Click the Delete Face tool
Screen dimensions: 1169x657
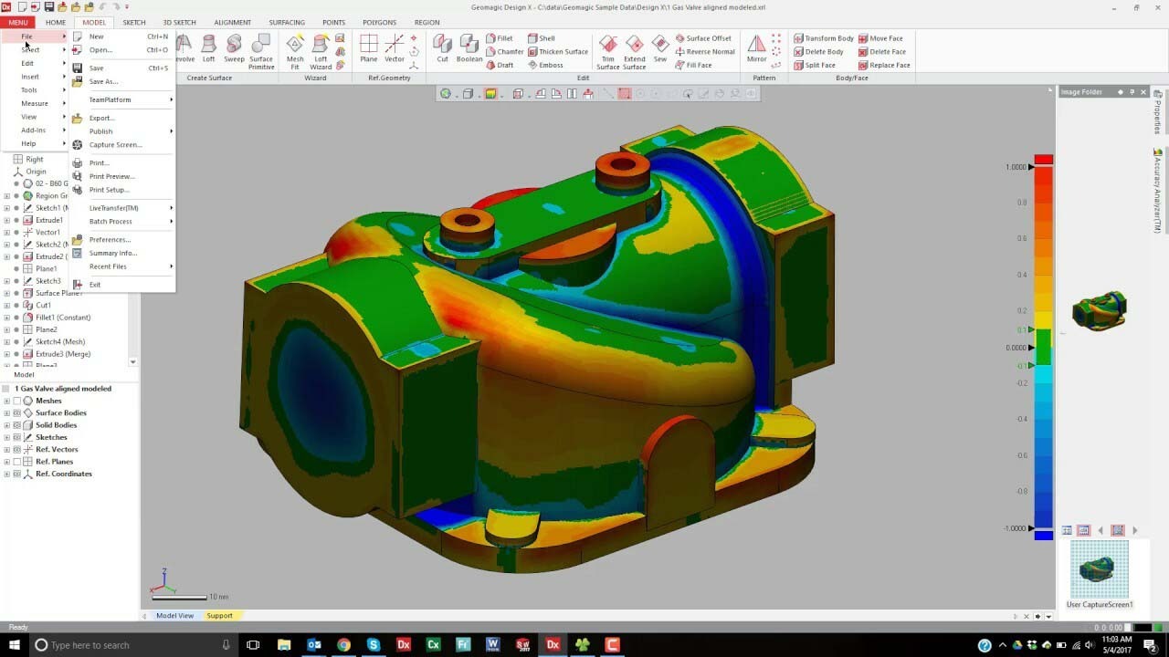tap(881, 52)
